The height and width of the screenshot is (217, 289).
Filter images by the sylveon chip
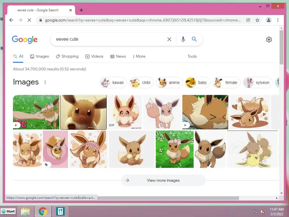[x=257, y=83]
